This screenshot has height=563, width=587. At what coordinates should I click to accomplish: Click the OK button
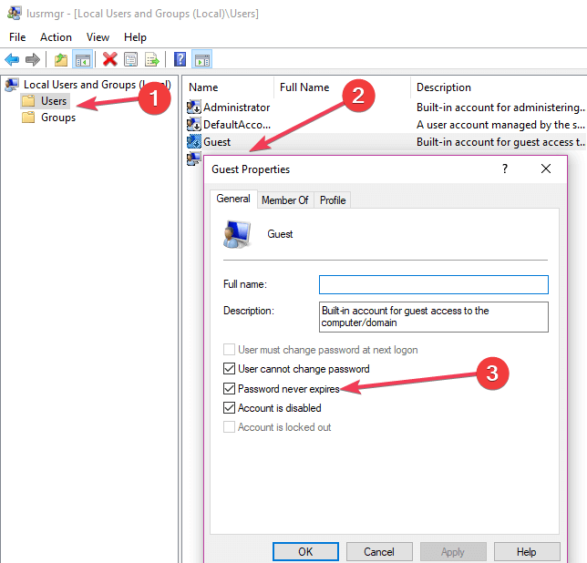[305, 552]
